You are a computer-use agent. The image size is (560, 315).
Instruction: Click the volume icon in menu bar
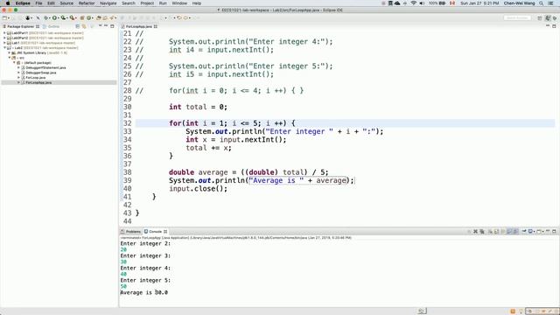pyautogui.click(x=422, y=3)
